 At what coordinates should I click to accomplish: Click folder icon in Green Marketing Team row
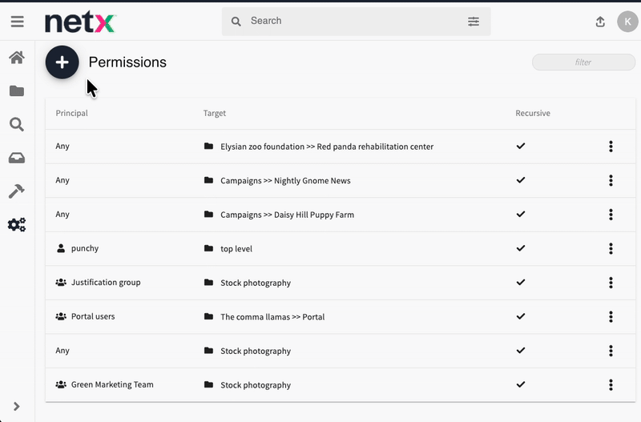[x=208, y=384]
